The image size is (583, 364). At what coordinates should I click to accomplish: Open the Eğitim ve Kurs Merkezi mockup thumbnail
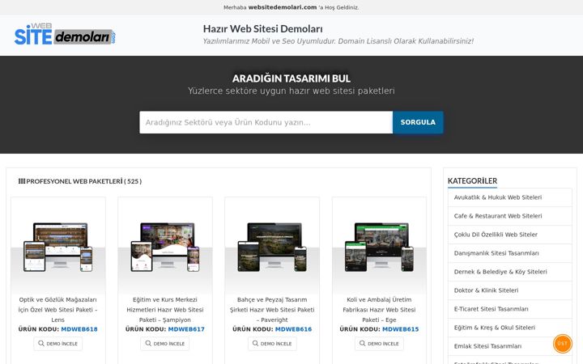coord(165,247)
